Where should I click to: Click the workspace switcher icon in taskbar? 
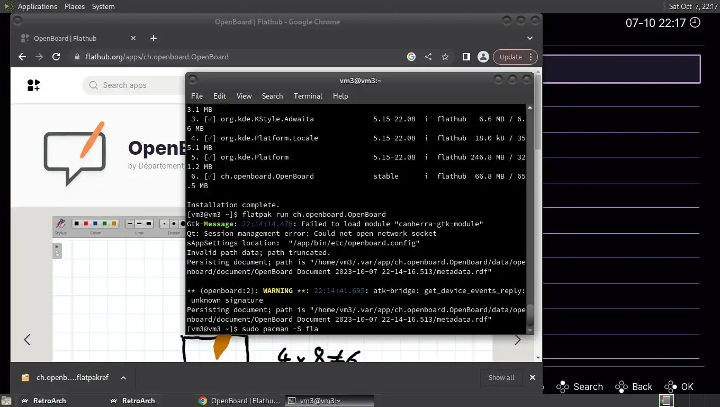click(666, 401)
